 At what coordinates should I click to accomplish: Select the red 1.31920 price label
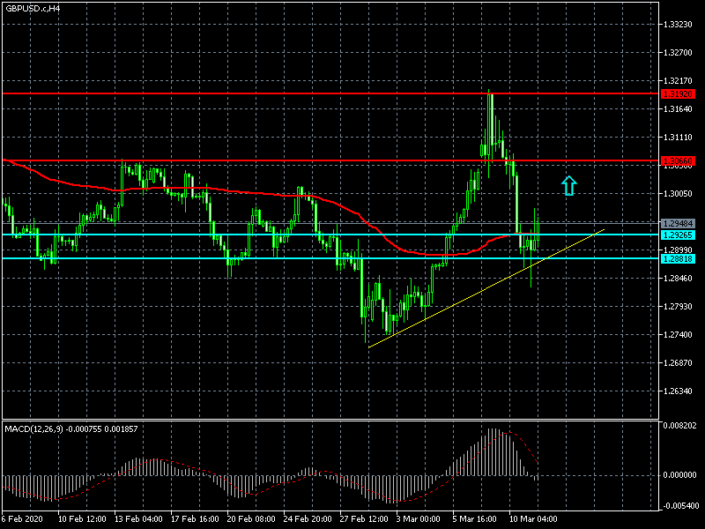click(678, 94)
